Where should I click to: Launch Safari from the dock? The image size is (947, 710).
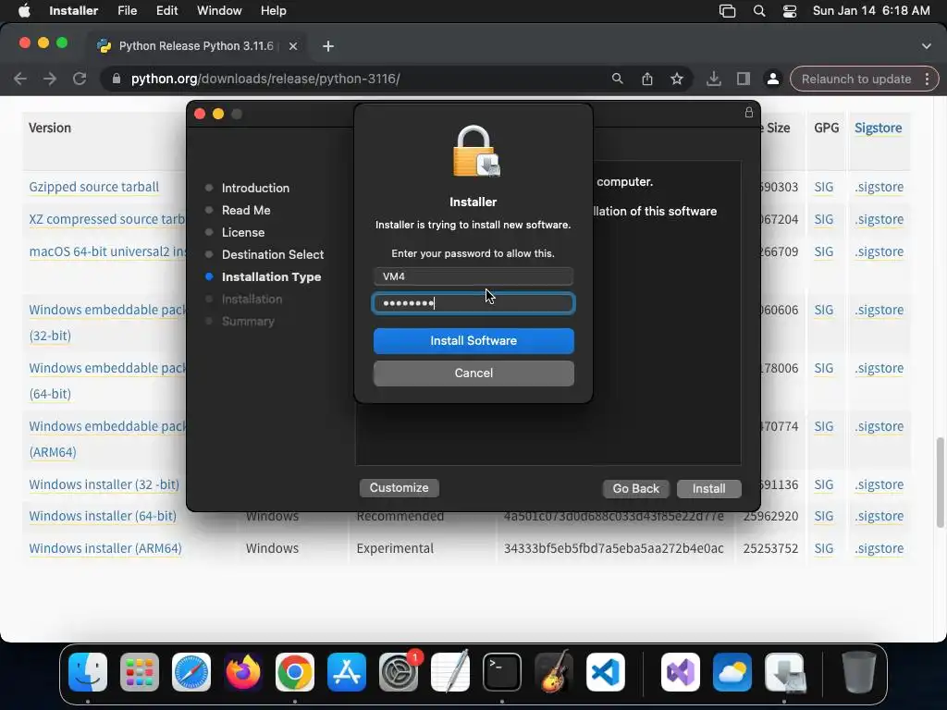pyautogui.click(x=191, y=672)
